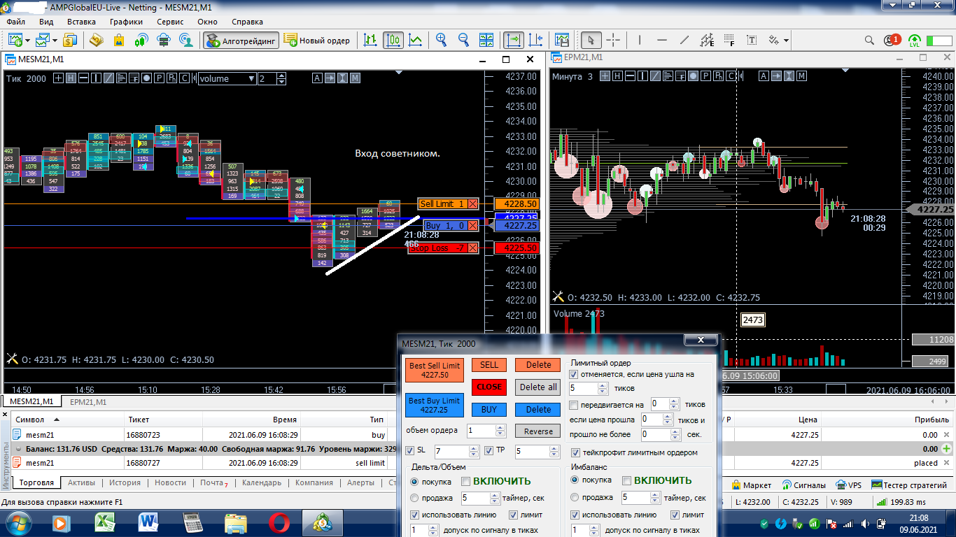Screen dimensions: 956x537
Task: Open the Market shopping bag icon in the toolbar
Action: point(118,40)
